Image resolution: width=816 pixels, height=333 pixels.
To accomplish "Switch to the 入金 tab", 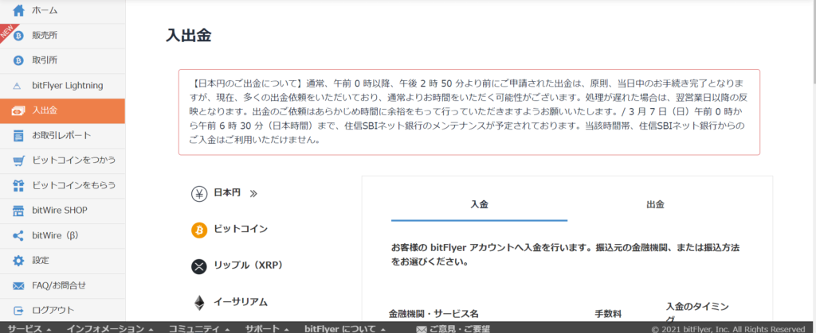I will [x=479, y=204].
